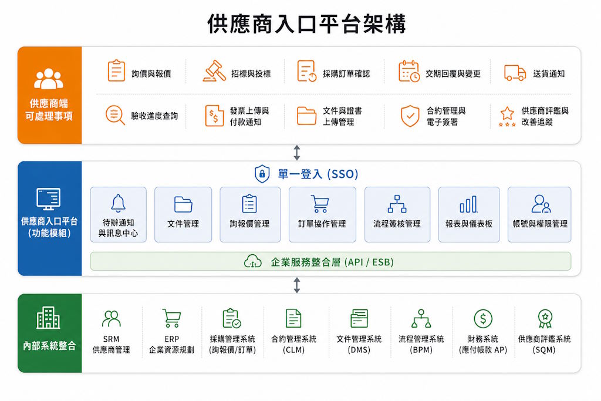
Task: Click the 供應商入口平台 monitor icon
Action: (48, 199)
